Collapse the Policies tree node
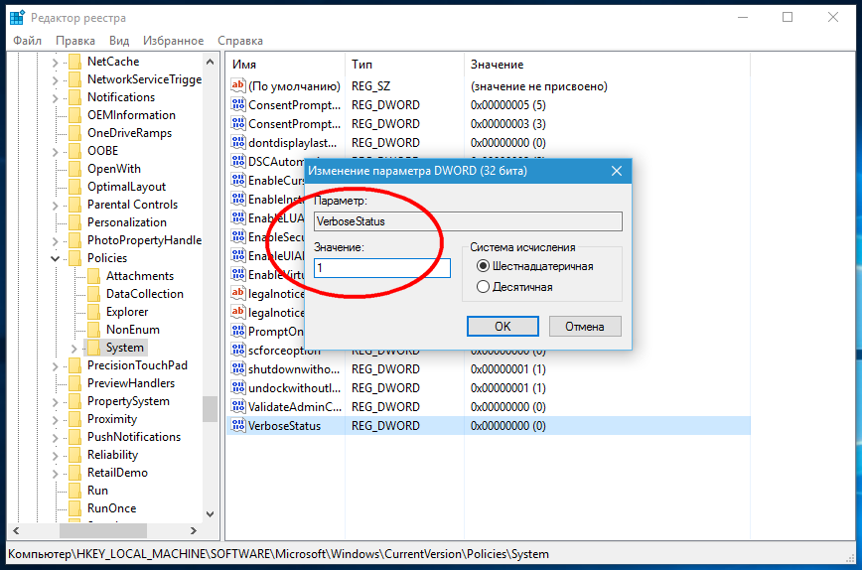862x570 pixels. (55, 258)
